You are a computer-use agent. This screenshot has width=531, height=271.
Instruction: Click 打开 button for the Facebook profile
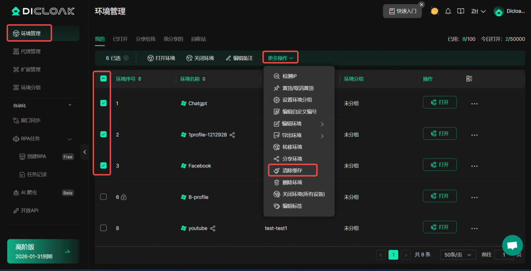coord(440,165)
